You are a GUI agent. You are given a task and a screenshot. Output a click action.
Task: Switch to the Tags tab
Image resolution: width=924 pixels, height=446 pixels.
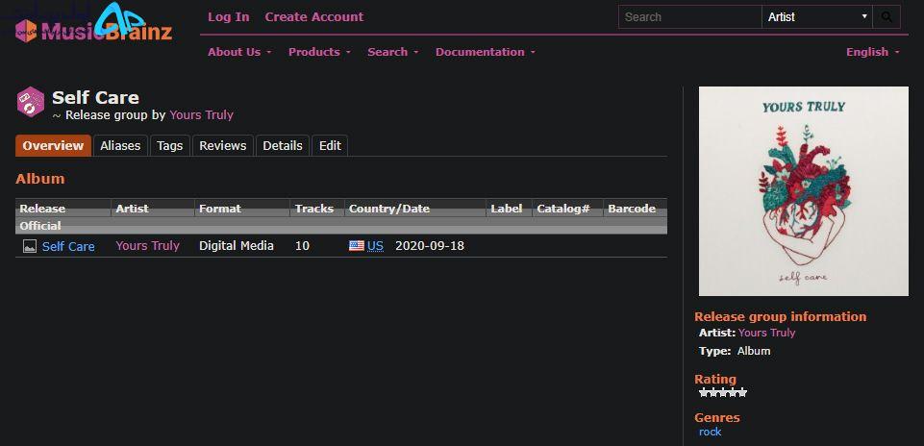click(x=170, y=145)
